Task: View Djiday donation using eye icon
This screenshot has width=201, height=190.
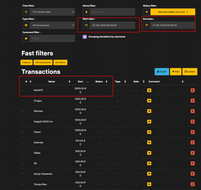Action: pyautogui.click(x=149, y=153)
